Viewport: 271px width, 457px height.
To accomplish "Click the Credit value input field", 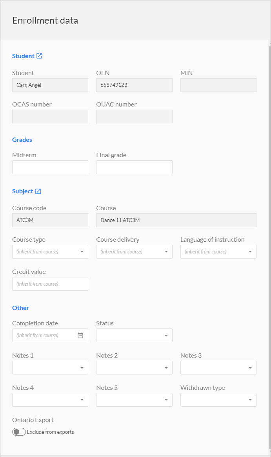I will pos(50,284).
